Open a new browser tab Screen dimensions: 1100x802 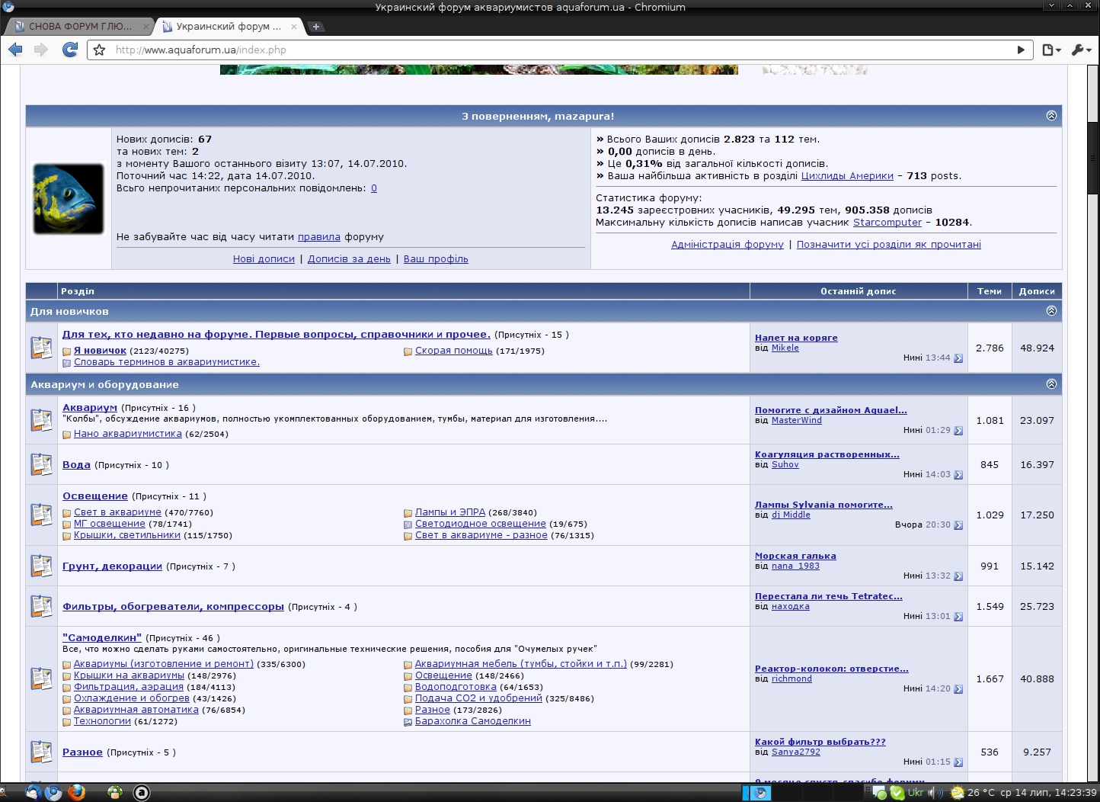coord(316,27)
